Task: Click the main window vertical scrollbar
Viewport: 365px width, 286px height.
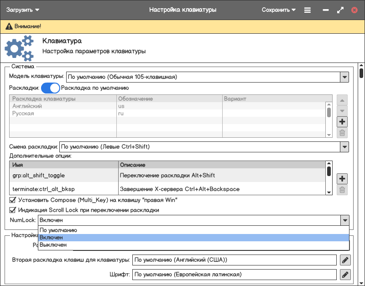Action: 361,73
